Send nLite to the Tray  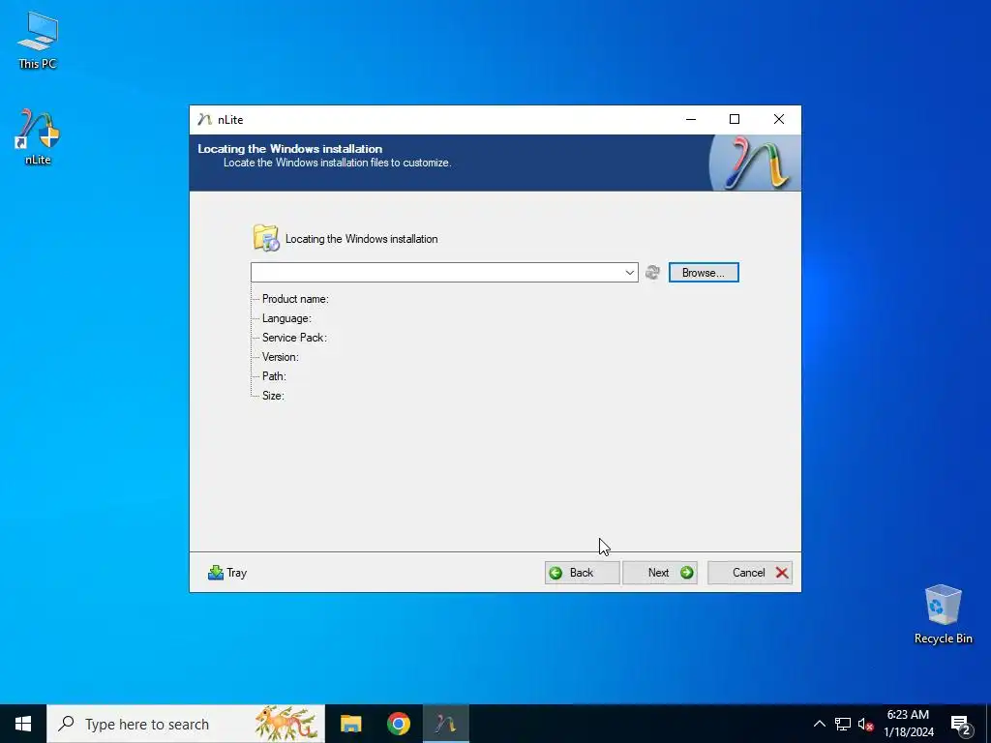(x=227, y=573)
